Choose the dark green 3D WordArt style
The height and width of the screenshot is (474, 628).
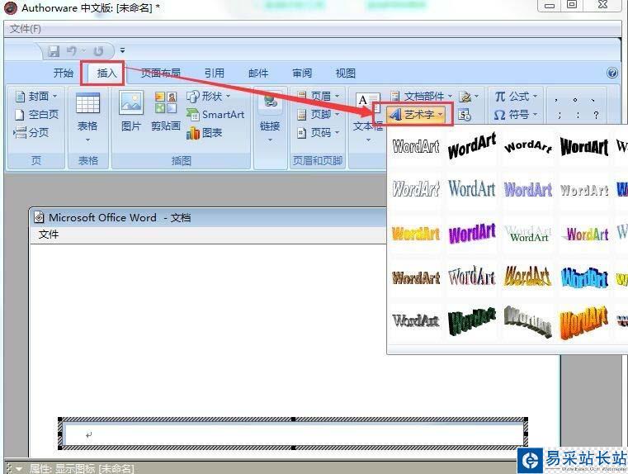point(472,321)
